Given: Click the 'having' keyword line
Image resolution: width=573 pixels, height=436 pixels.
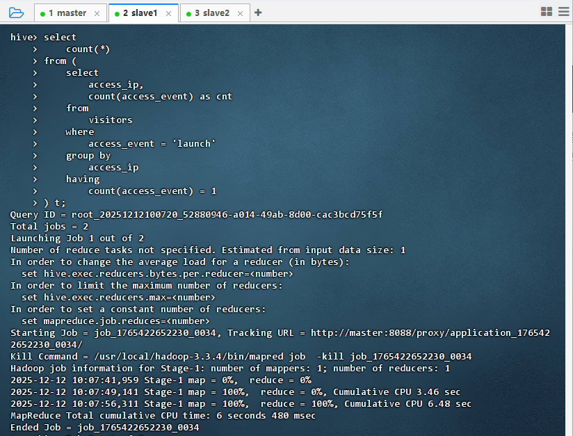Looking at the screenshot, I should [x=83, y=179].
